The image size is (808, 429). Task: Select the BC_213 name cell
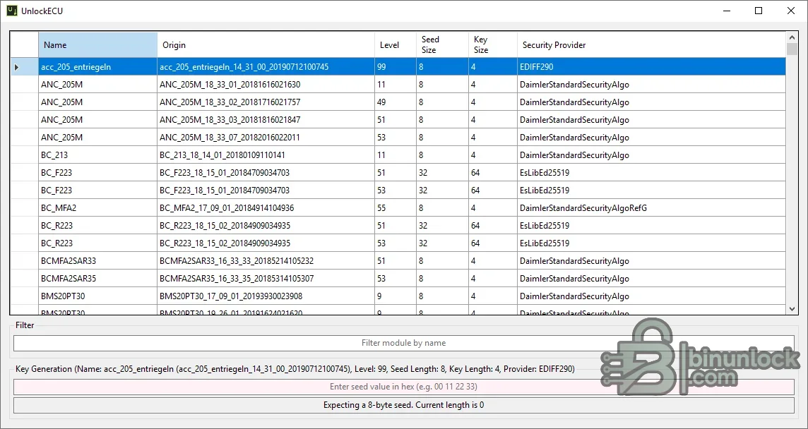(98, 155)
